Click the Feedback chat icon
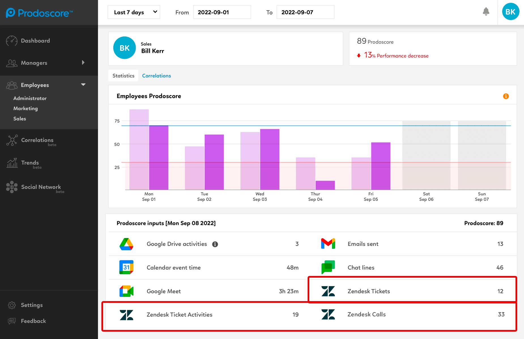The image size is (524, 339). coord(12,321)
